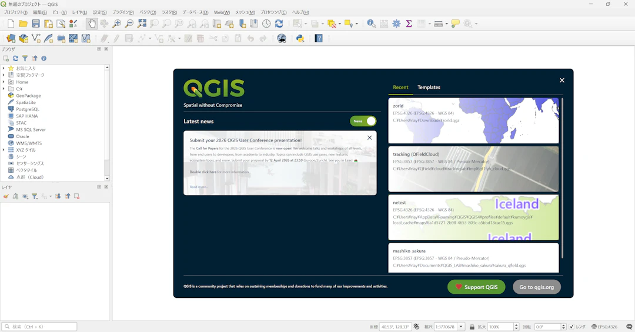The height and width of the screenshot is (332, 635).
Task: Open the MetaSearch catalog icon
Action: click(x=282, y=38)
